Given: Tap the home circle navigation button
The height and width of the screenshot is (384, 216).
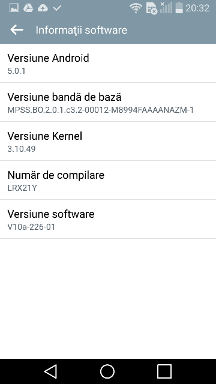Looking at the screenshot, I should tap(107, 371).
